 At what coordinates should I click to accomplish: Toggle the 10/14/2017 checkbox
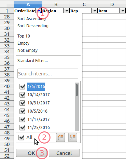[x=22, y=95]
